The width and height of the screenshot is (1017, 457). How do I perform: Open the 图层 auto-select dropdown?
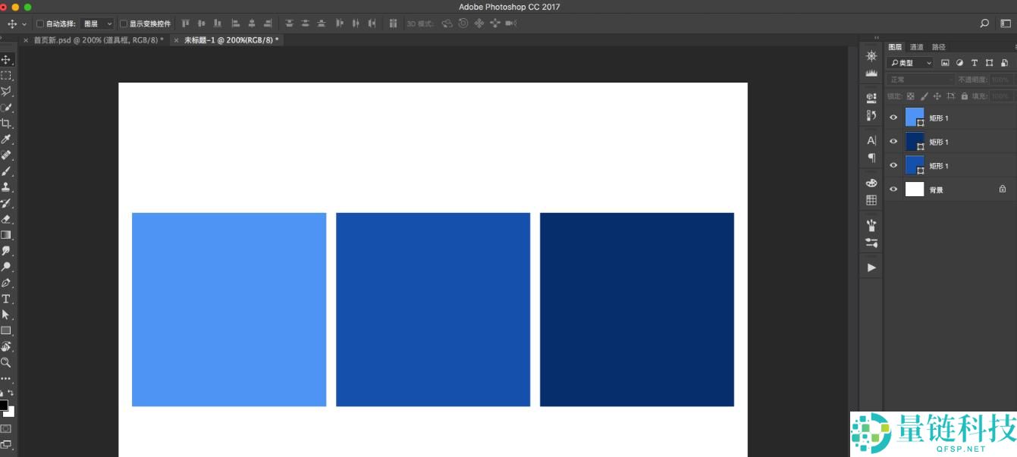(x=98, y=23)
